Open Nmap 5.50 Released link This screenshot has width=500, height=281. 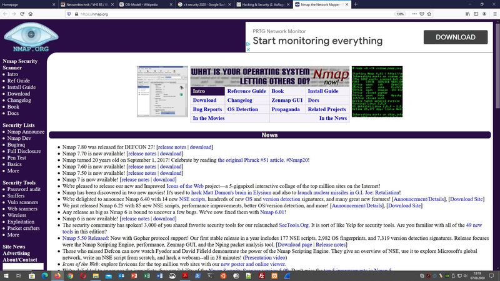(x=86, y=238)
